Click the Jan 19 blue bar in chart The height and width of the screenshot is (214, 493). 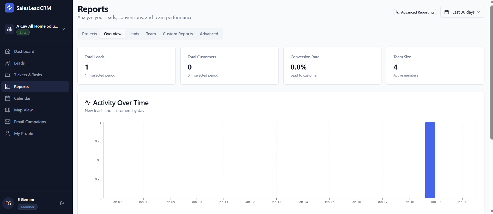[430, 160]
